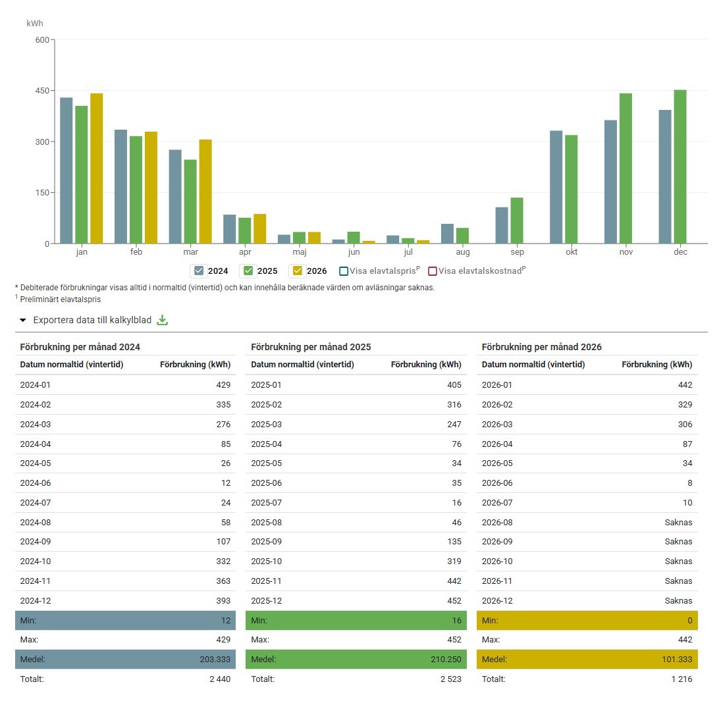Click the blue-grey 2024 August bar
The height and width of the screenshot is (705, 719).
(448, 233)
